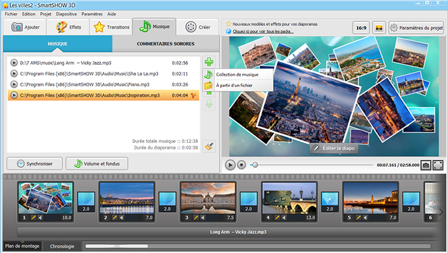Open the Projet menu
The width and height of the screenshot is (448, 253).
45,14
